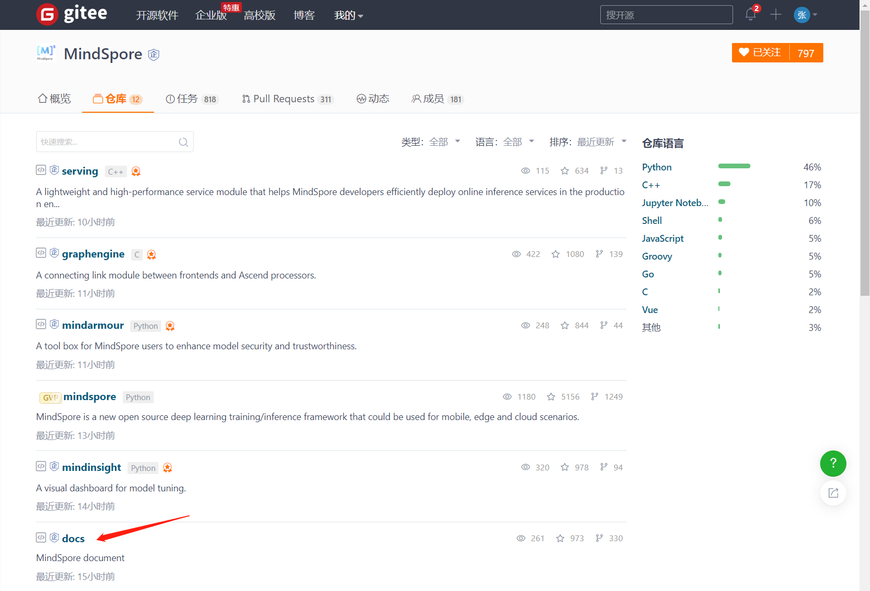Switch to the Pull Requests tab

(288, 99)
